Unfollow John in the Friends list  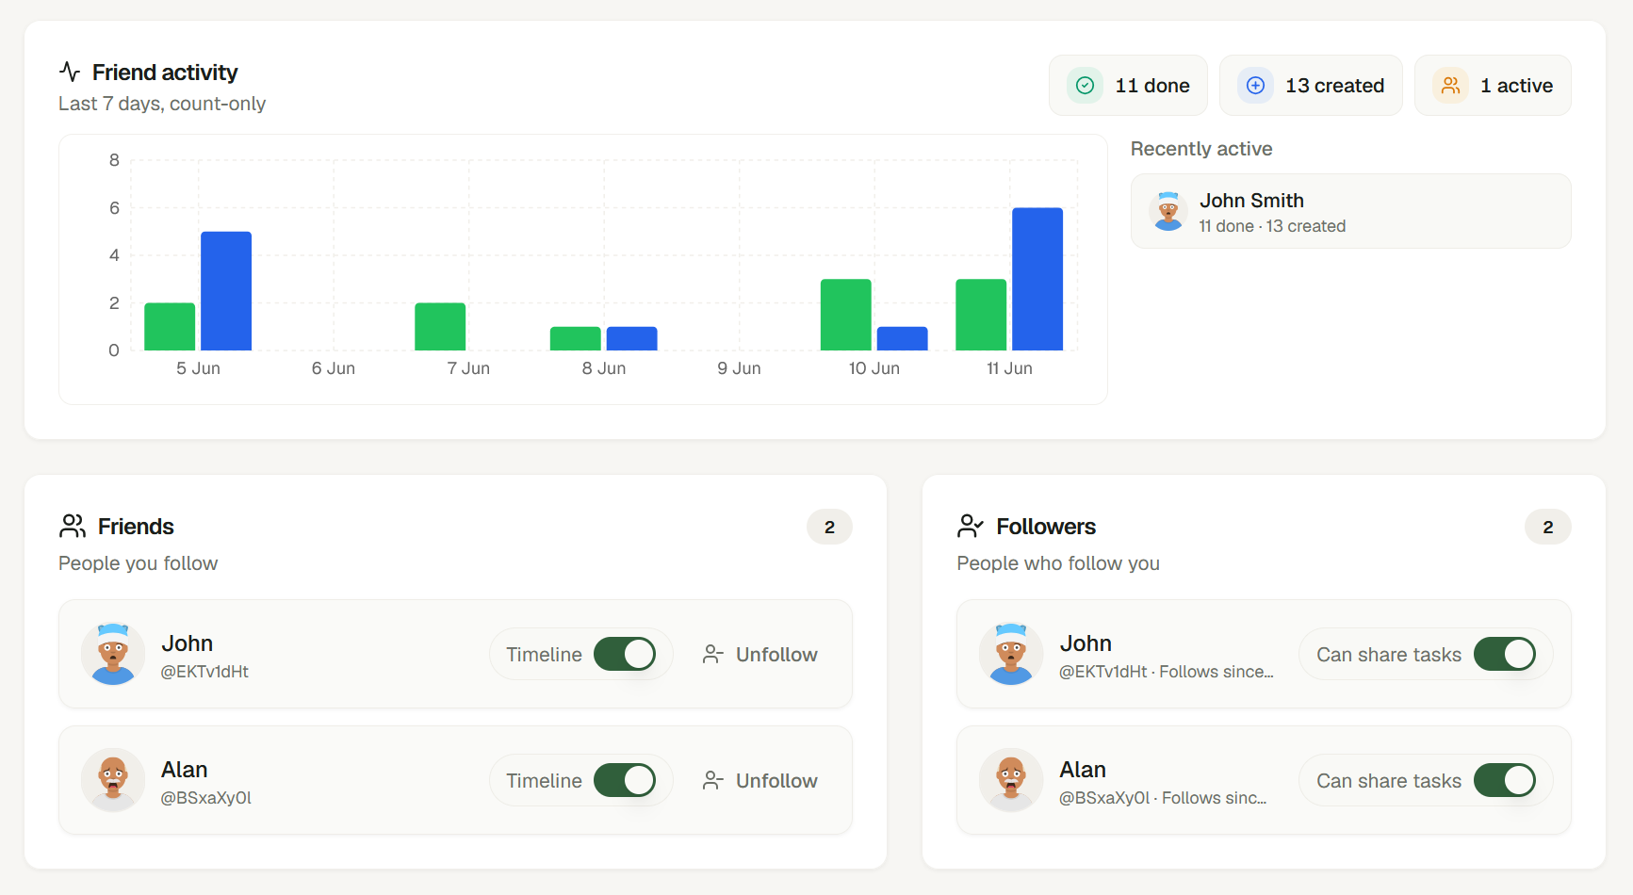[759, 654]
